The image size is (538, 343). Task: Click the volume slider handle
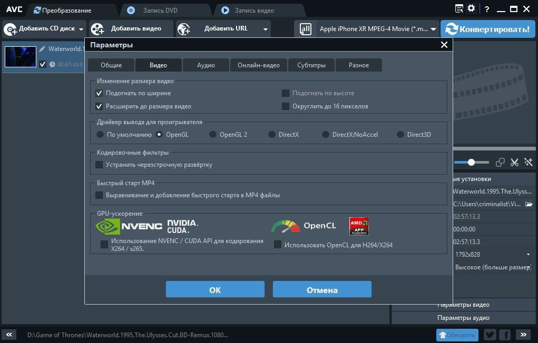(x=472, y=163)
